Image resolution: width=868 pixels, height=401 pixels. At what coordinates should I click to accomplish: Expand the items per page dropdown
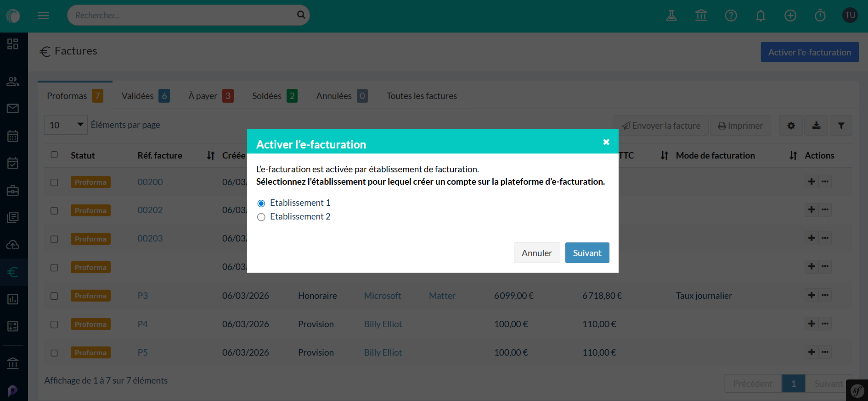[x=66, y=125]
